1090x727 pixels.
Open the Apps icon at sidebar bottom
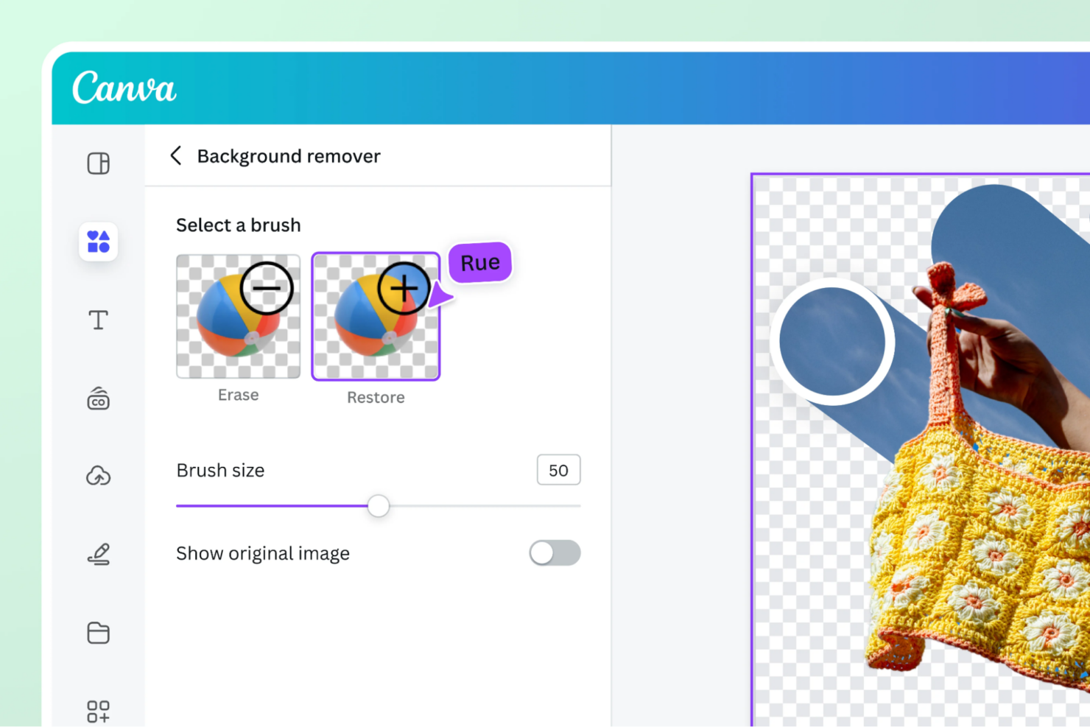(98, 710)
